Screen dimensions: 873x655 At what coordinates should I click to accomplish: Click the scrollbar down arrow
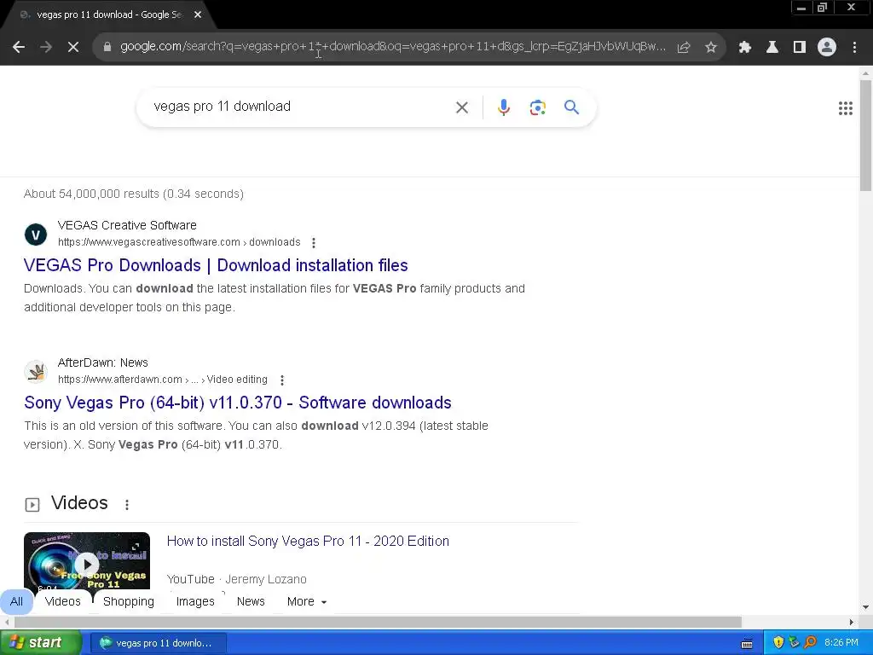(x=866, y=607)
